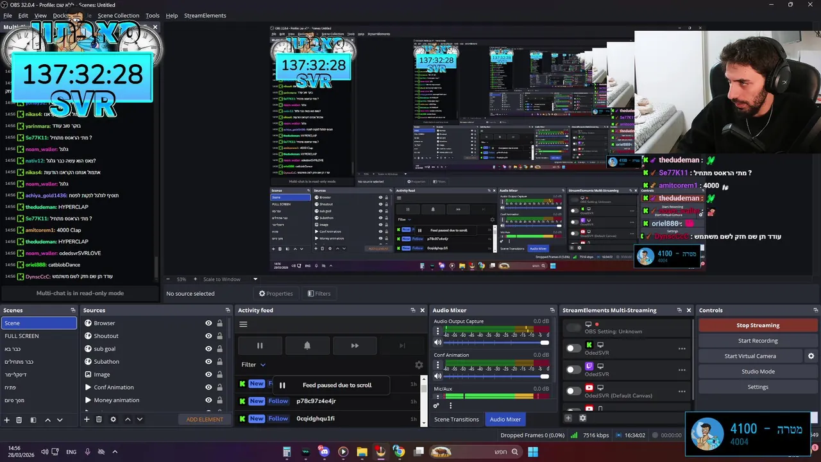The height and width of the screenshot is (462, 821).
Task: Undock the Audio Mixer panel
Action: coord(552,311)
